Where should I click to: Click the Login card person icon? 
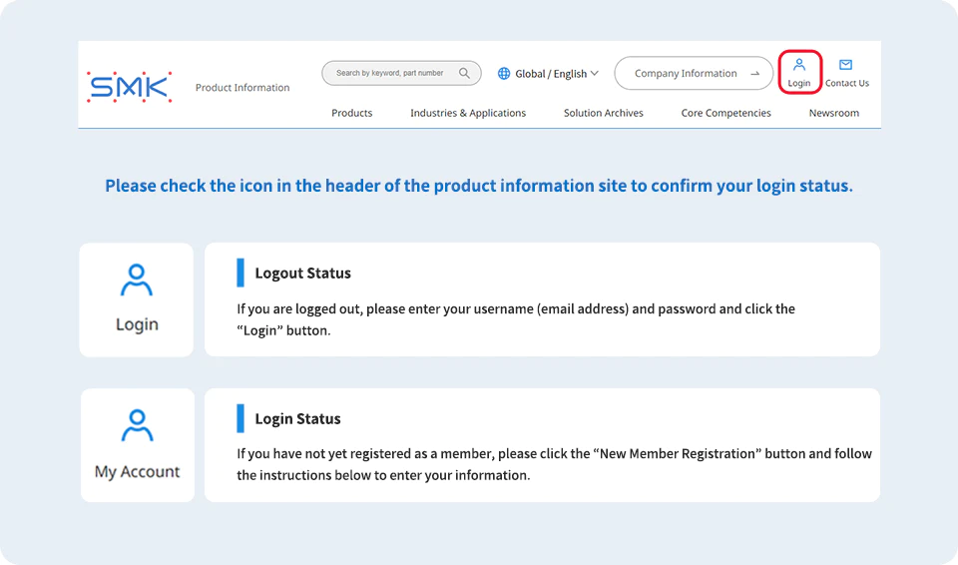137,281
